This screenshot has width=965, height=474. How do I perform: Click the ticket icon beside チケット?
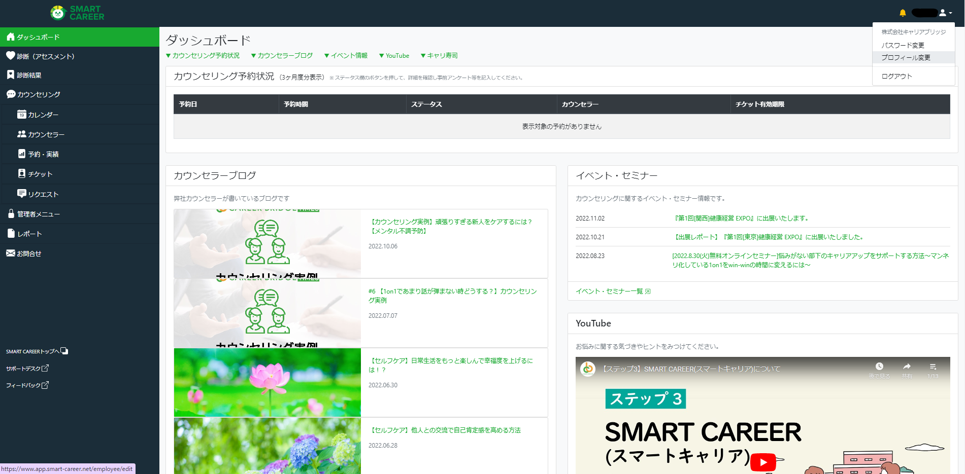tap(21, 173)
